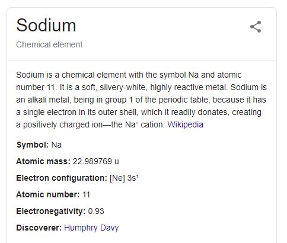Click the atomic mass value 22.989769 u
Screen dimensions: 287x243
click(x=96, y=161)
